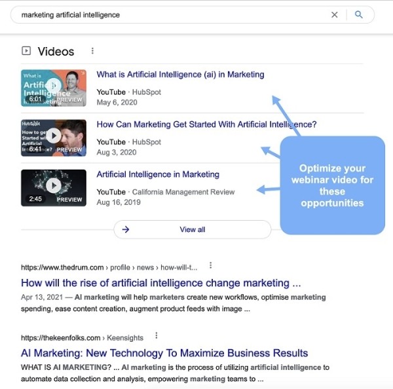Click the thekeenfolks.com Keensights breadcrumb

[x=82, y=337]
